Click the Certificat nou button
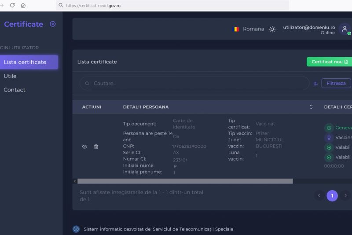Viewport: 352px width, 235px height. click(x=330, y=62)
